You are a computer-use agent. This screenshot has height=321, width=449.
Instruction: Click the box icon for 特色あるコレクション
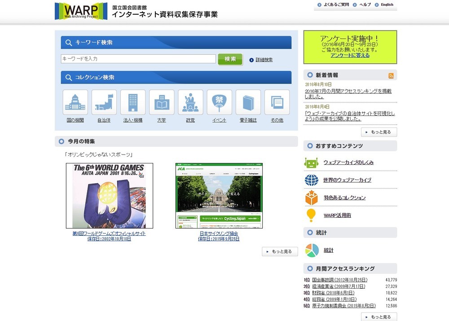(311, 197)
